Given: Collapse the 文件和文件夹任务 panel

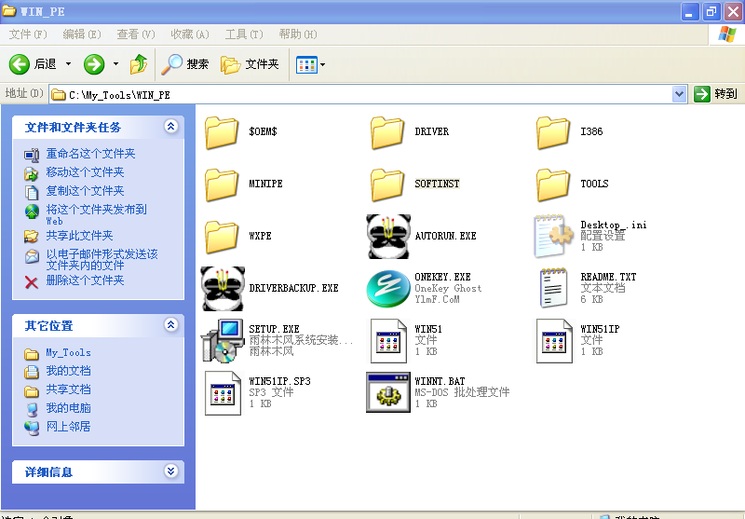Looking at the screenshot, I should [x=171, y=126].
